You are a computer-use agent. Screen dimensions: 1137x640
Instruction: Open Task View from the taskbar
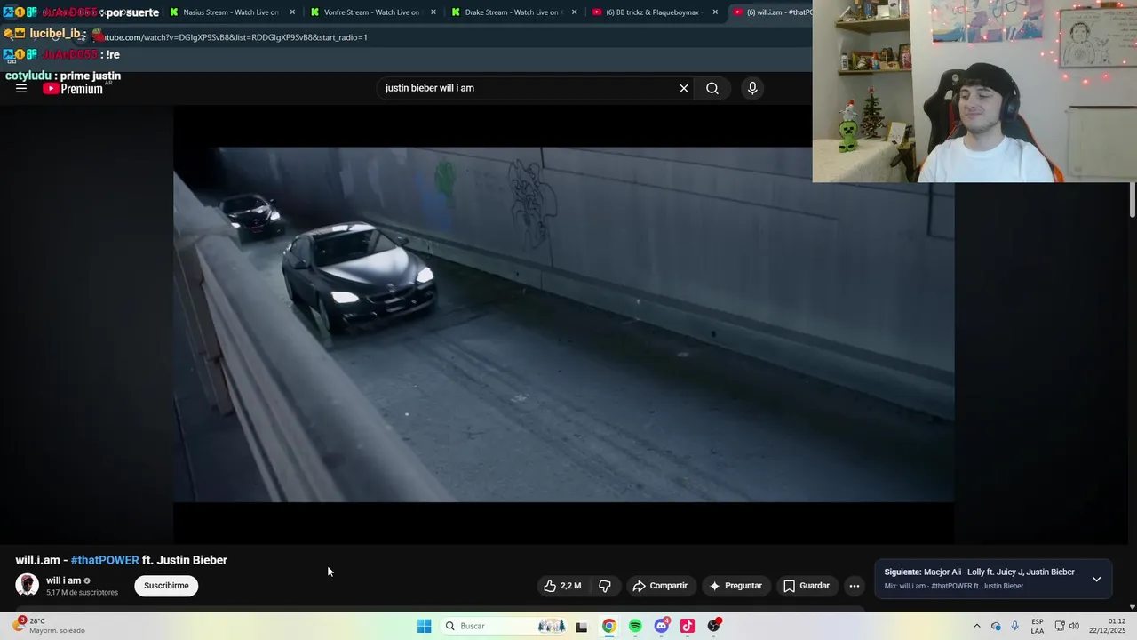coord(582,626)
